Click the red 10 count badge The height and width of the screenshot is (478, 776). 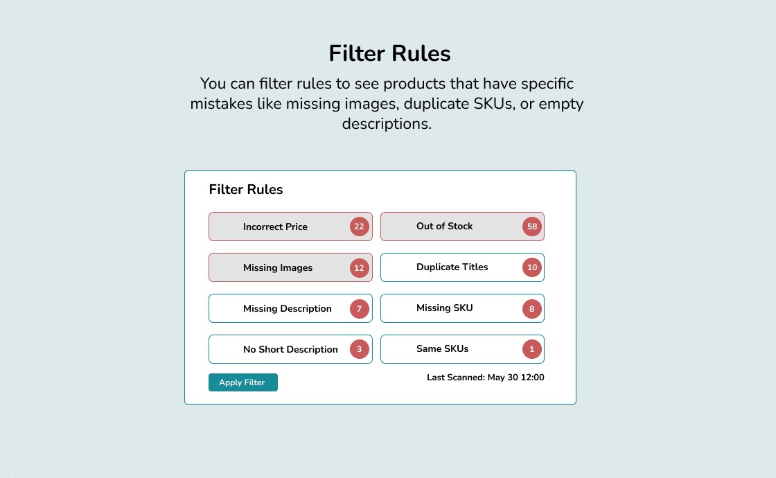(532, 267)
